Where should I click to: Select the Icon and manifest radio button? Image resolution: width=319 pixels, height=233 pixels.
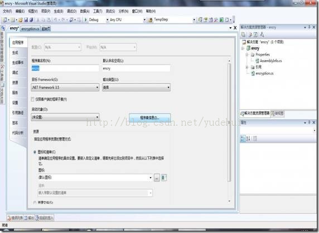[35, 152]
